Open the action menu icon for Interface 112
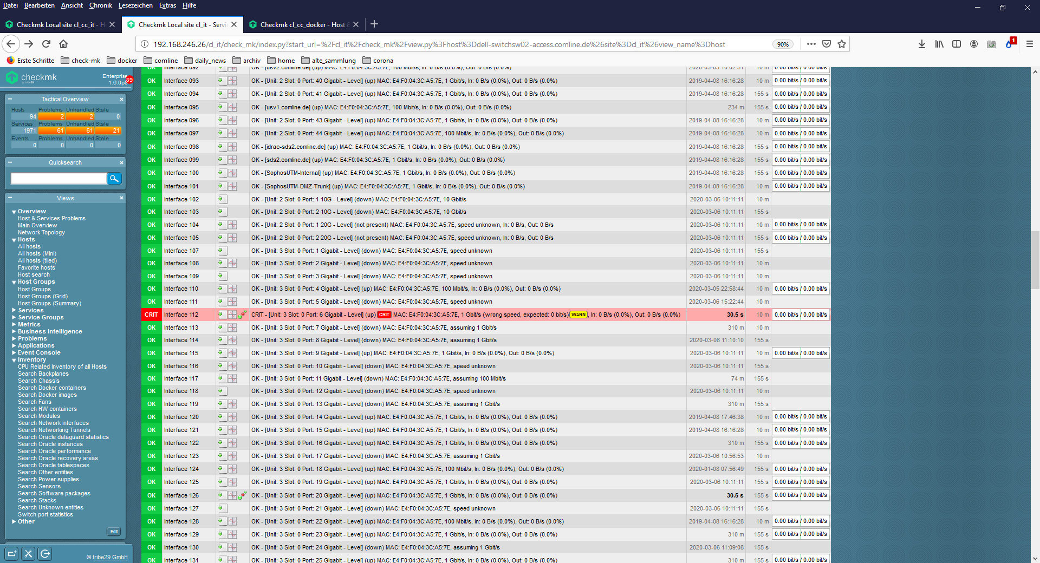This screenshot has width=1040, height=563. click(x=222, y=315)
